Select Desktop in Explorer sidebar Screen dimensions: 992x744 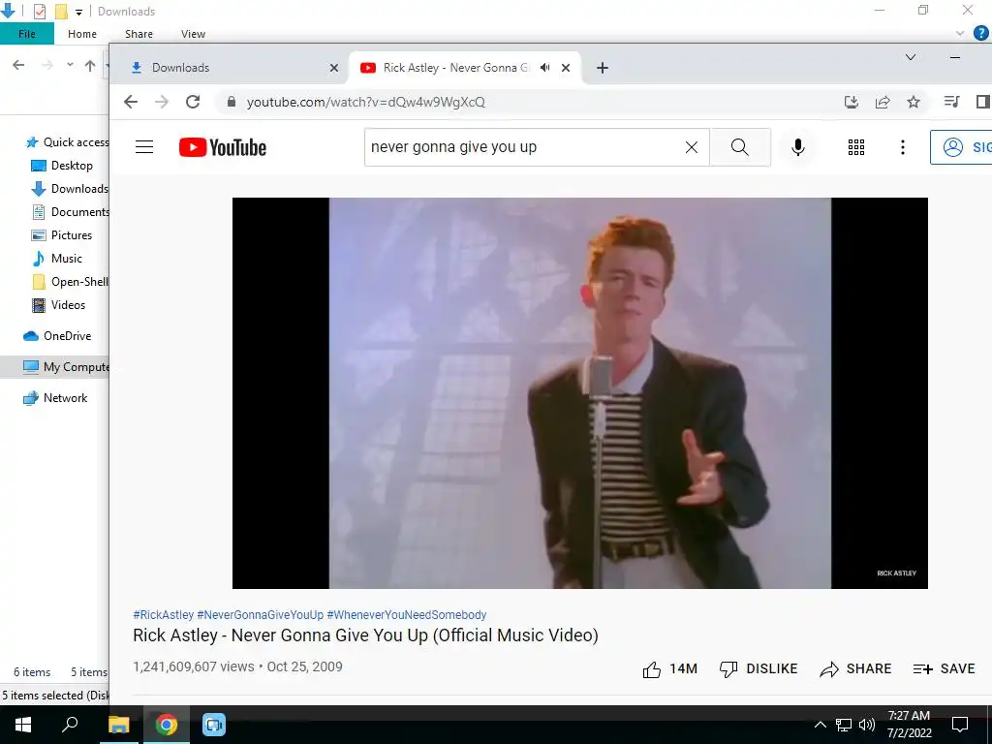click(x=62, y=166)
